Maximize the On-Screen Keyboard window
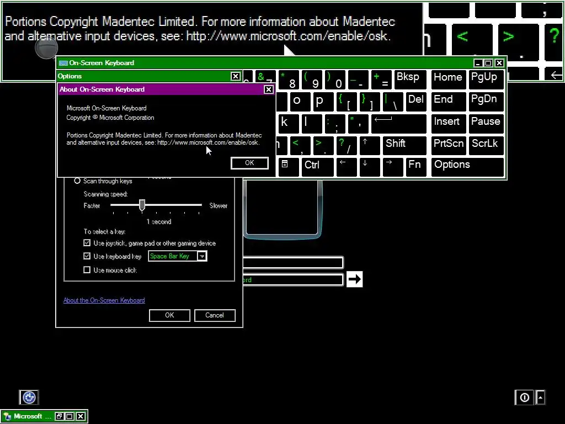Viewport: 565px width, 424px height. [x=488, y=63]
